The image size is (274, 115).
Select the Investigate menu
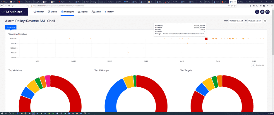(x=67, y=12)
